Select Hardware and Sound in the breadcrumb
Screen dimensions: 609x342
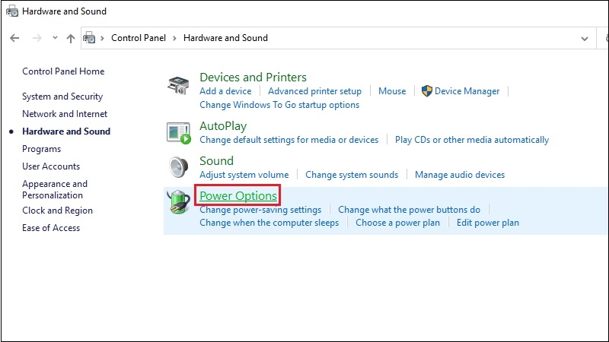click(x=225, y=38)
